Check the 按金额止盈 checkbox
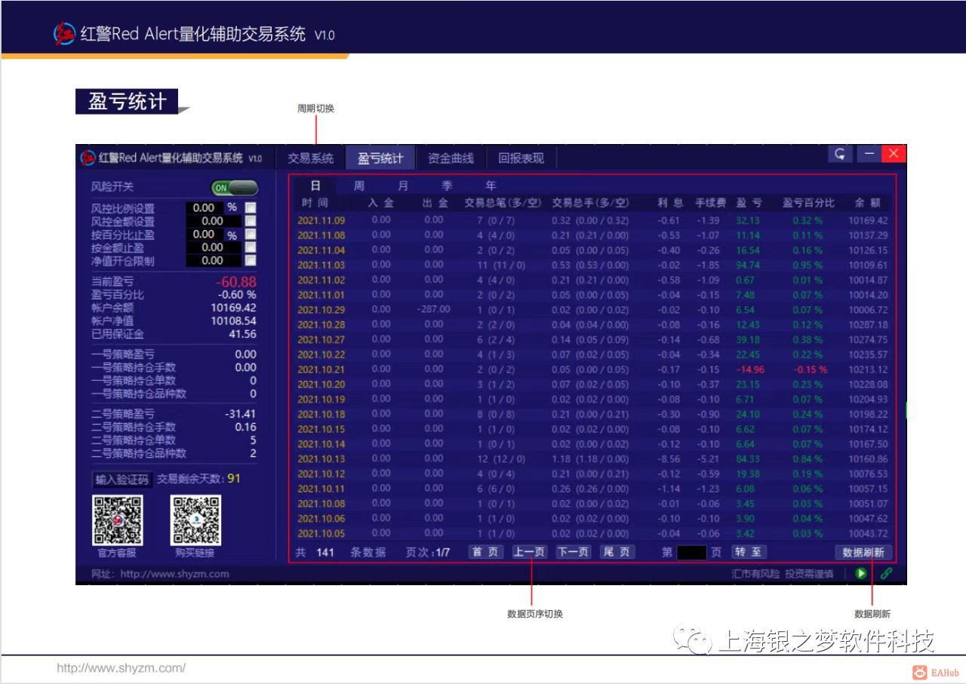The height and width of the screenshot is (684, 966). click(251, 247)
